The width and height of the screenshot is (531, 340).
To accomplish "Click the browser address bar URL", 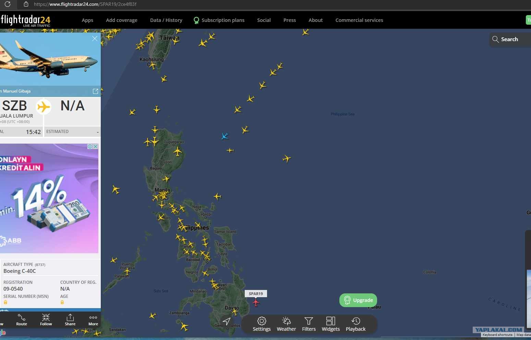I will click(x=85, y=4).
